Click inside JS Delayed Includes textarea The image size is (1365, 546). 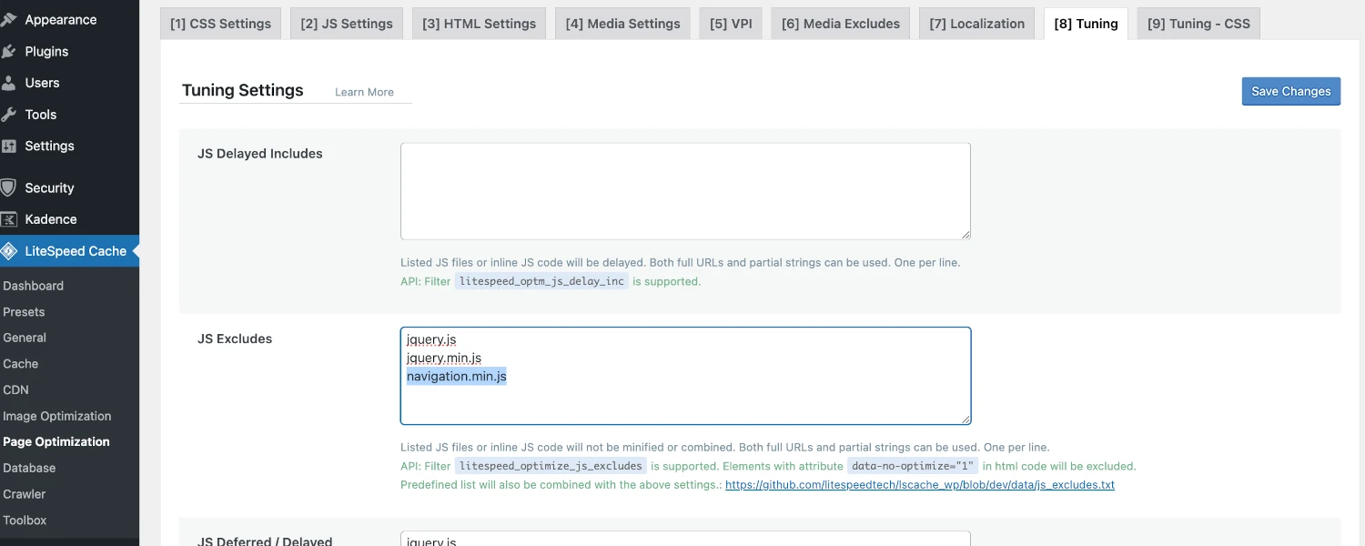(685, 191)
